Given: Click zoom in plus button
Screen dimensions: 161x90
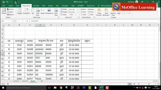Looking at the screenshot, I should (x=155, y=84).
